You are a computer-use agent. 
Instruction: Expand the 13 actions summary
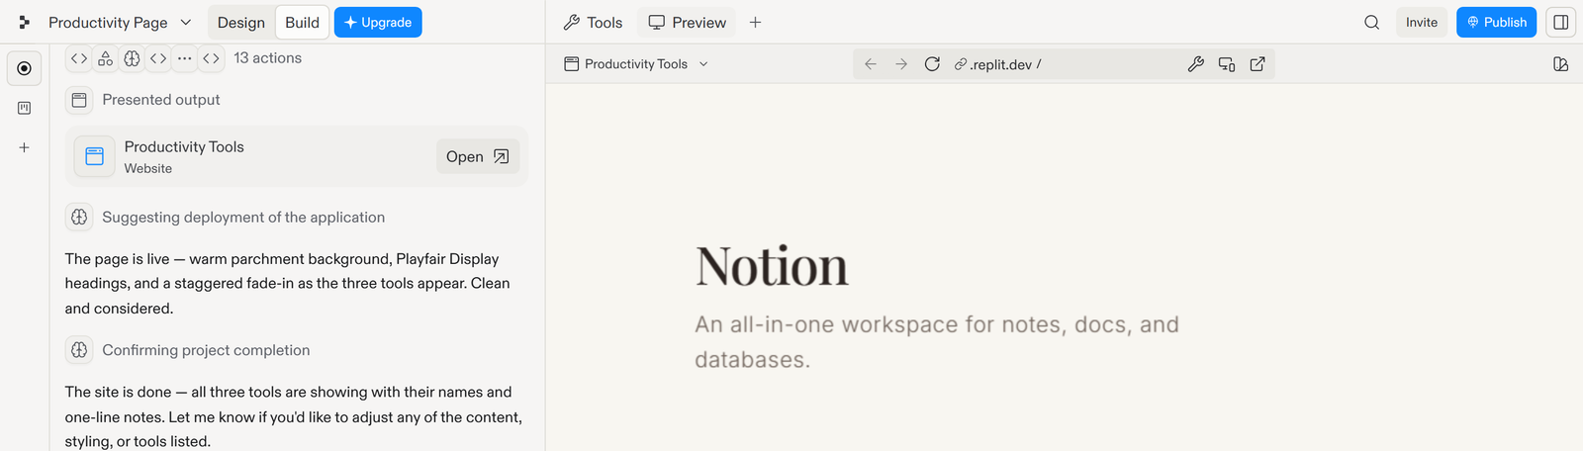coord(268,58)
